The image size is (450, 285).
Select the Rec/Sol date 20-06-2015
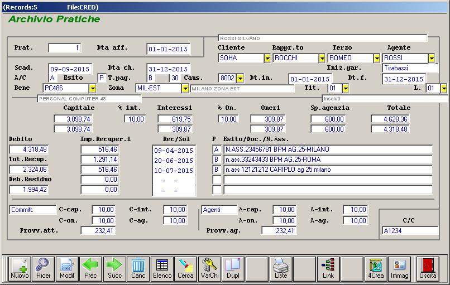click(x=174, y=161)
